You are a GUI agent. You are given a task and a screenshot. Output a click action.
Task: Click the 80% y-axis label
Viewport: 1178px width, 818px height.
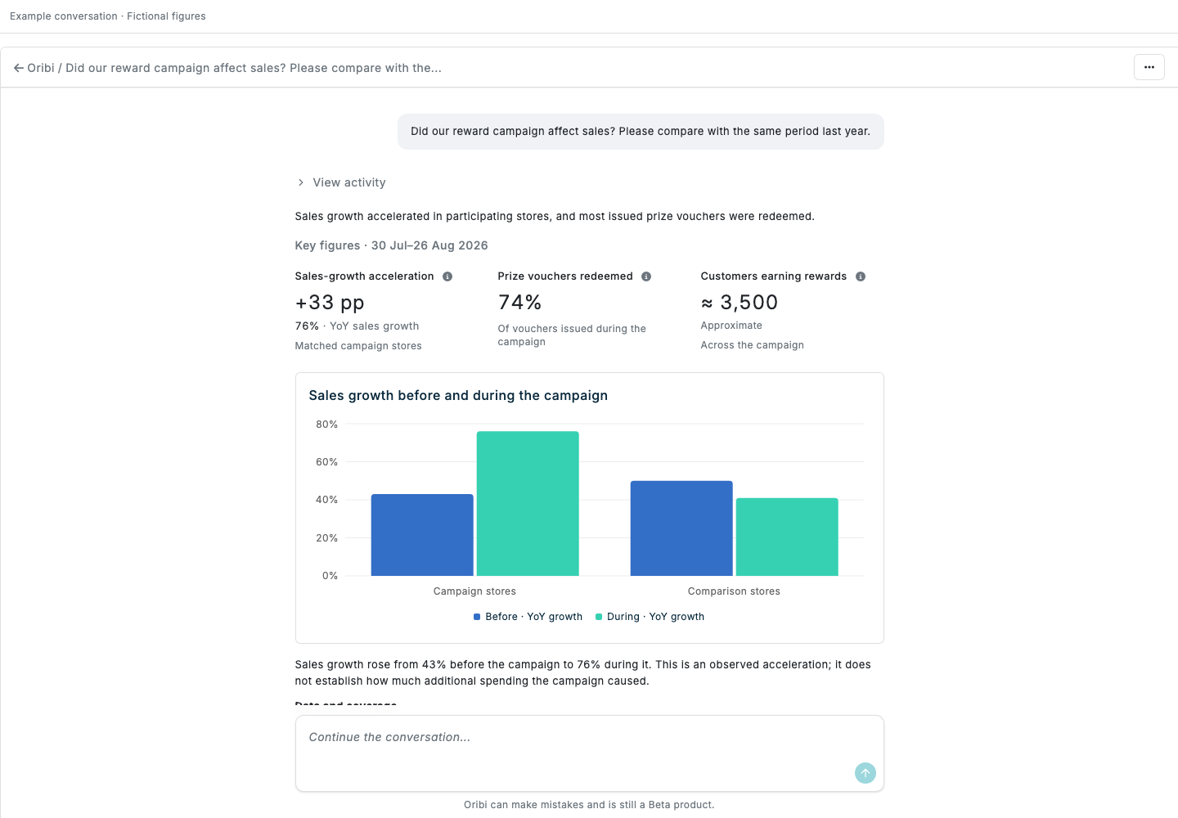(x=326, y=425)
